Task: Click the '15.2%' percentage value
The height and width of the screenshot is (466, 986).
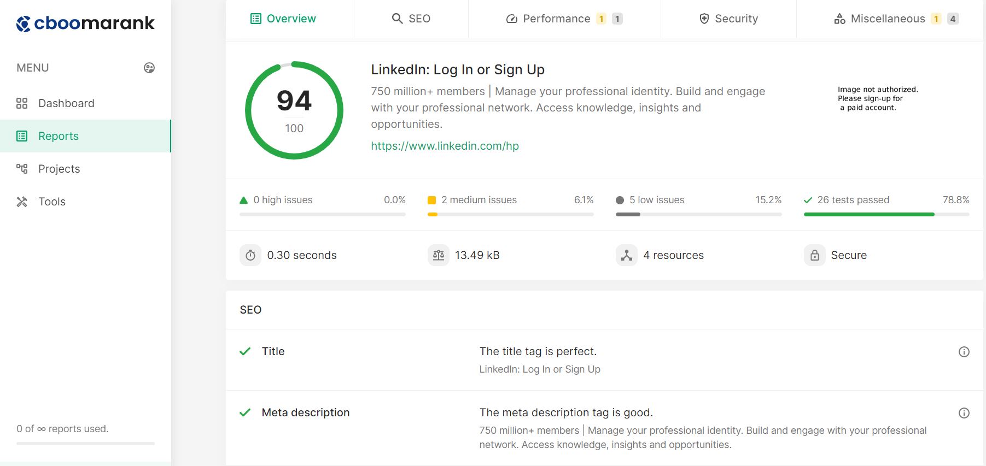Action: tap(768, 200)
